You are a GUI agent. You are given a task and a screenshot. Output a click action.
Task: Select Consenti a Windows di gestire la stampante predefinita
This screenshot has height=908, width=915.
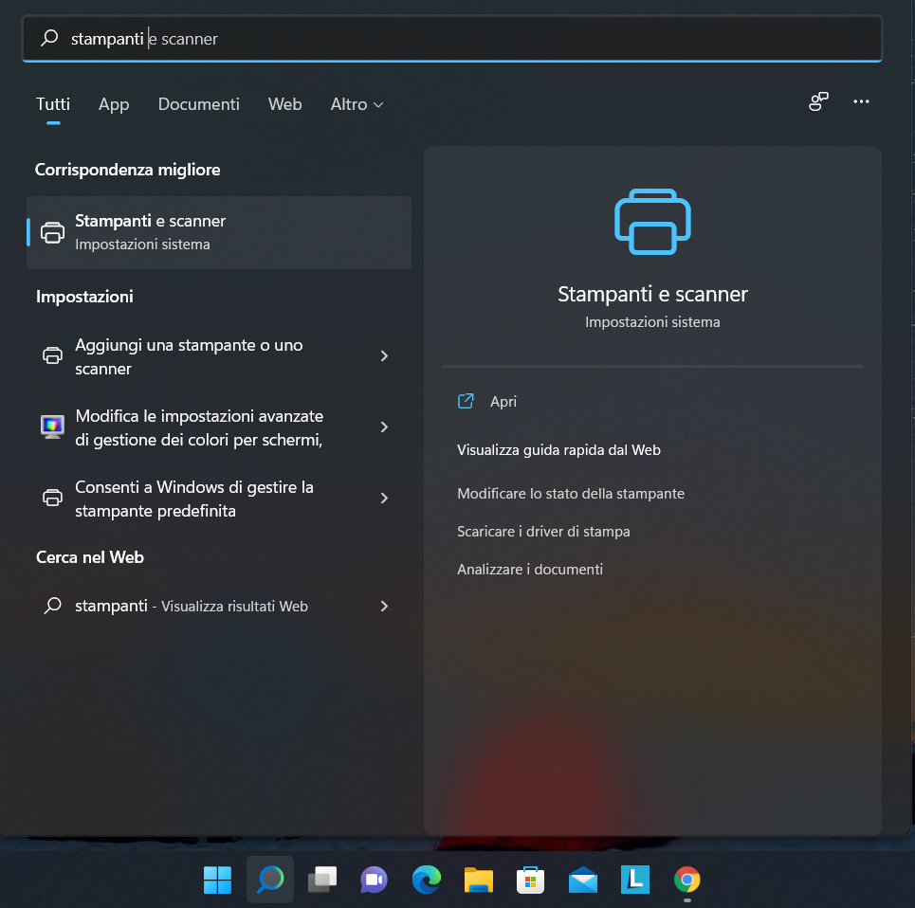pyautogui.click(x=219, y=499)
